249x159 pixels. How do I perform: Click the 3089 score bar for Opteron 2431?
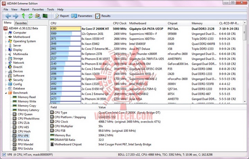[x=66, y=34]
